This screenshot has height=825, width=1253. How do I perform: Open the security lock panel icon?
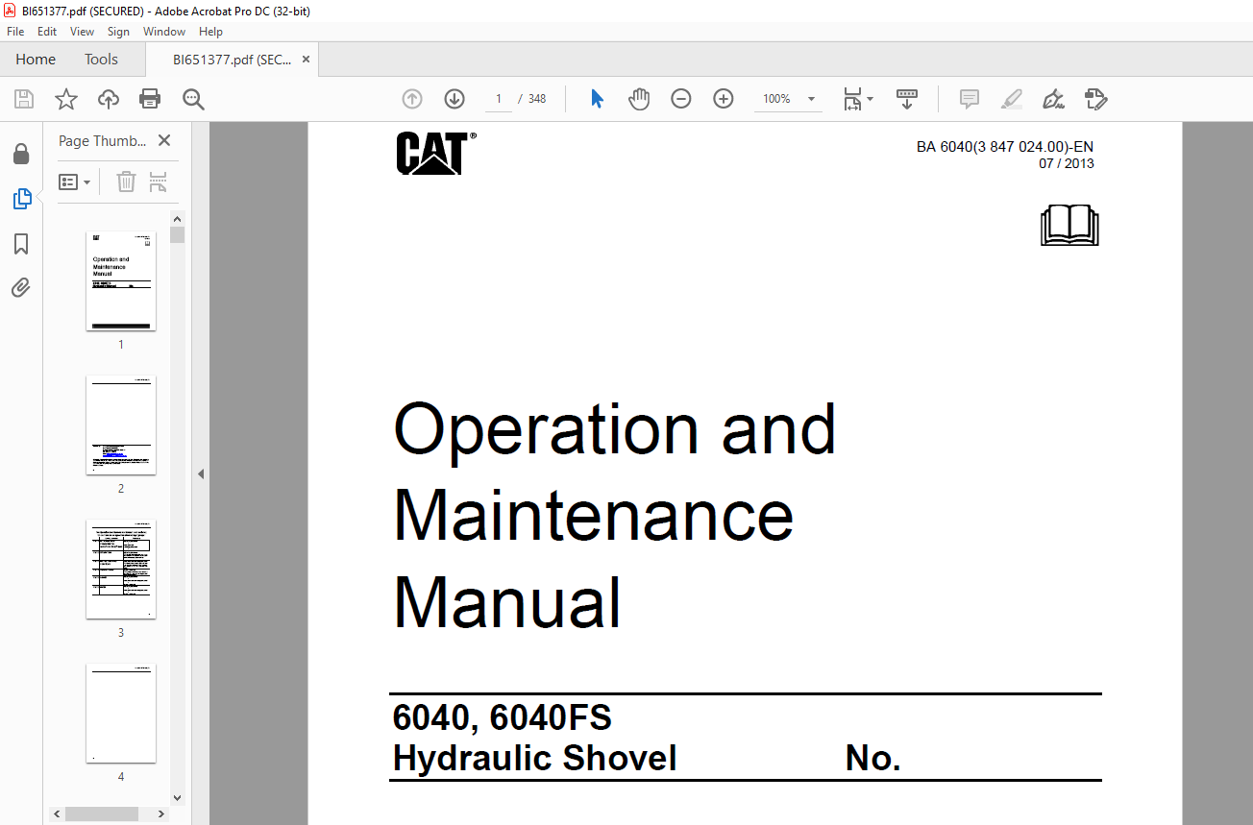[x=21, y=154]
